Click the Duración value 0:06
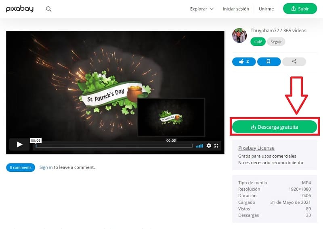 point(306,196)
